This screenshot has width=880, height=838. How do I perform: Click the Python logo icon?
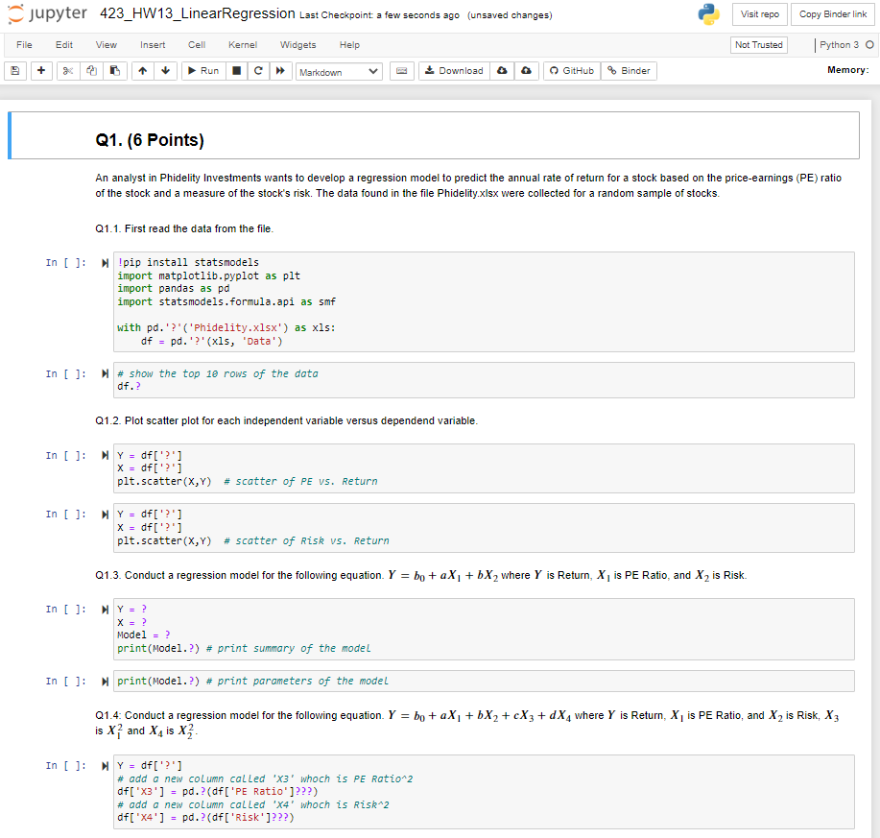click(x=709, y=14)
